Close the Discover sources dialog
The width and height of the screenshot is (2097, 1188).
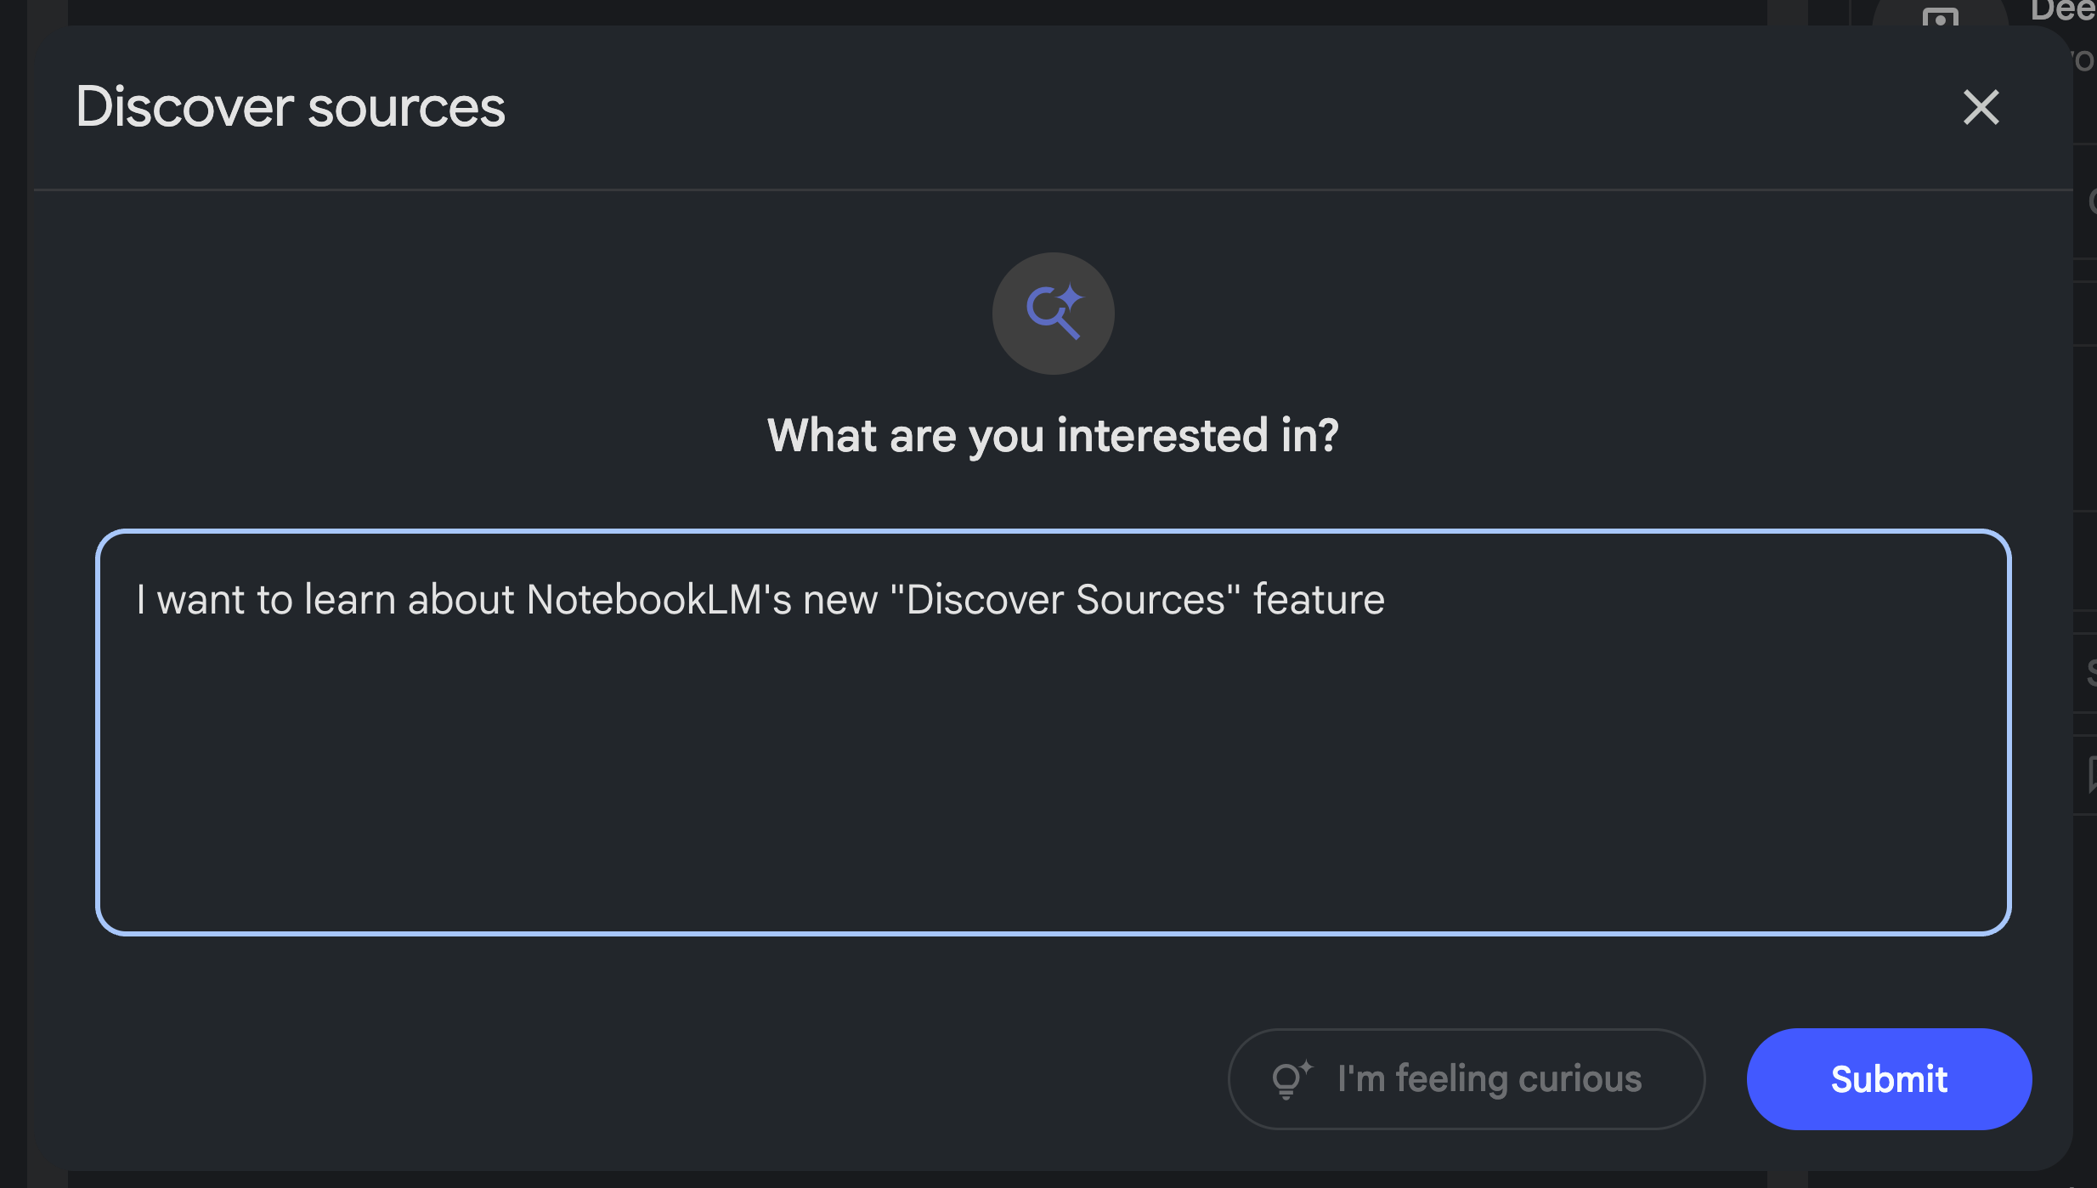pyautogui.click(x=1981, y=108)
